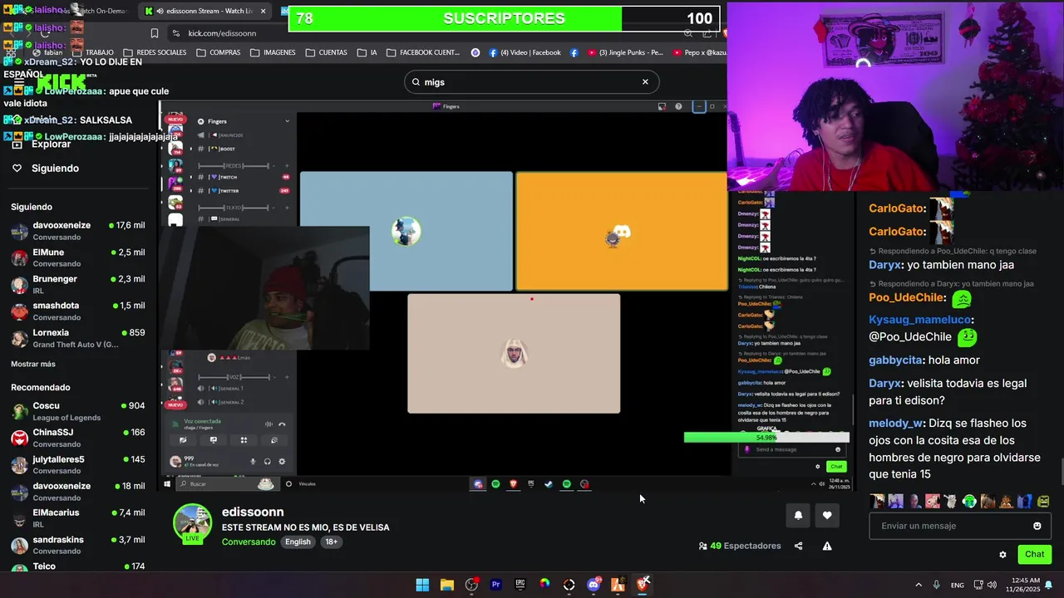Screen dimensions: 1064x598
Task: Toggle camera button in streamed Discord voice panel
Action: click(183, 440)
